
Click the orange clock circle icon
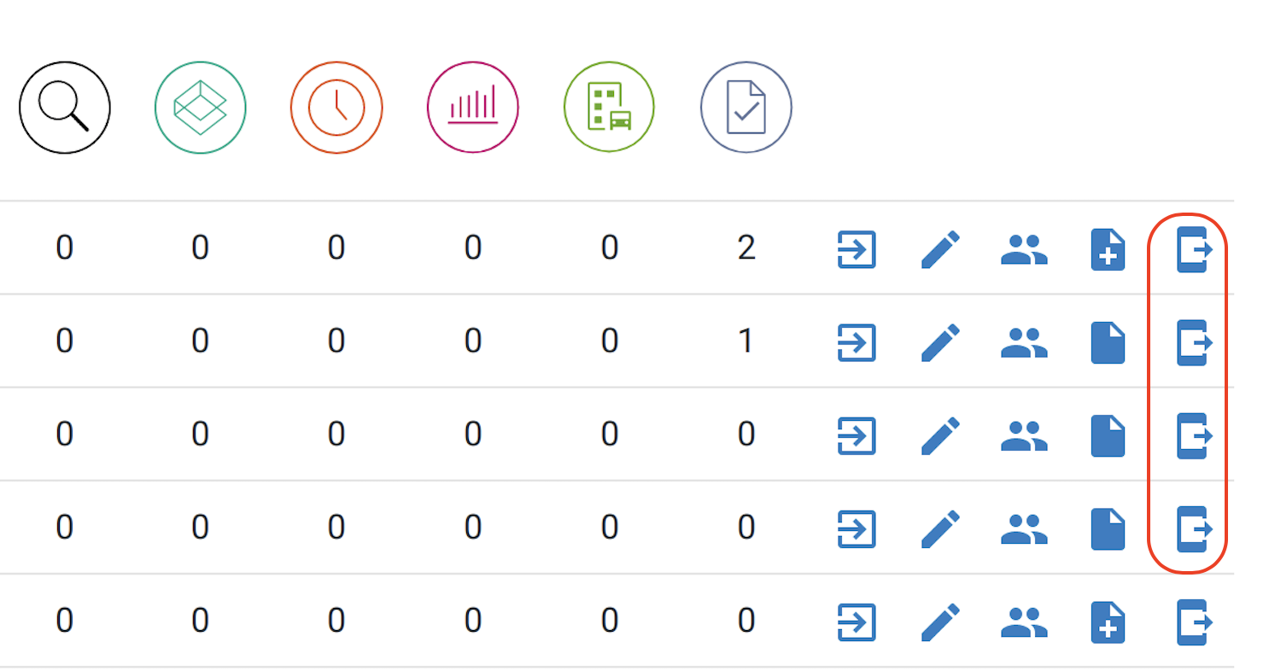pyautogui.click(x=336, y=108)
